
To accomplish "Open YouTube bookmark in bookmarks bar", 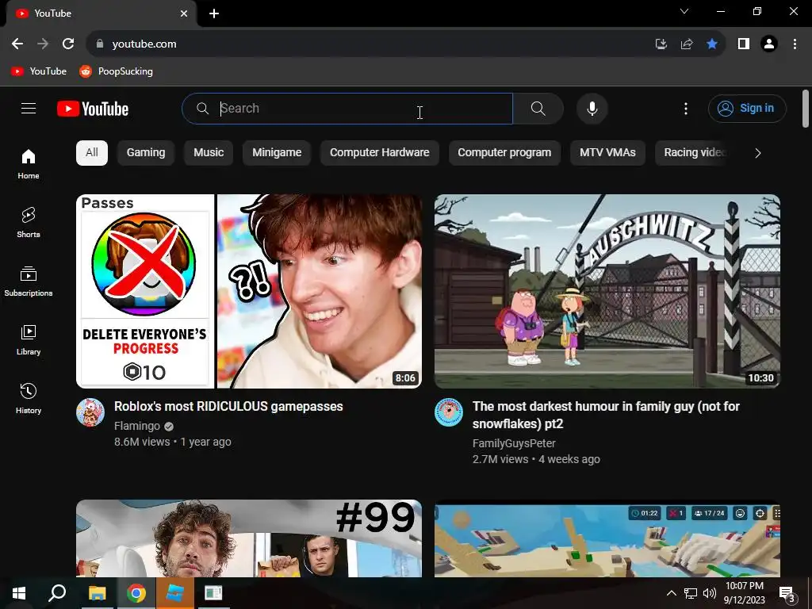I will (40, 71).
